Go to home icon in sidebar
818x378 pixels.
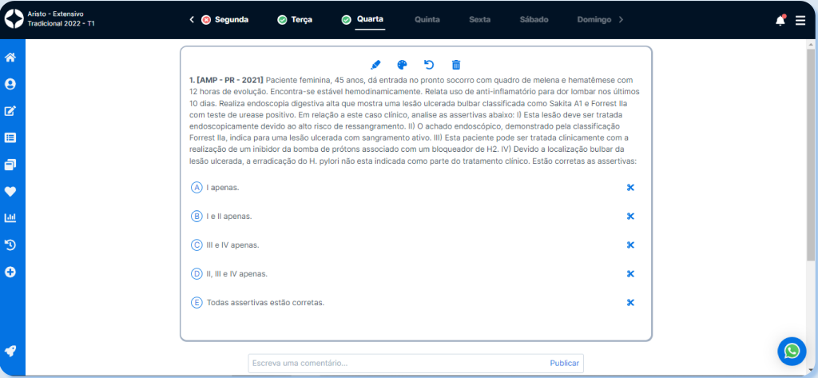(11, 58)
